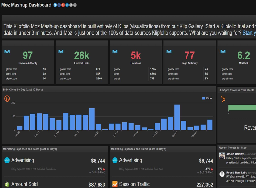Toggle the Clicks legend swatch
256x188 pixels.
203,98
